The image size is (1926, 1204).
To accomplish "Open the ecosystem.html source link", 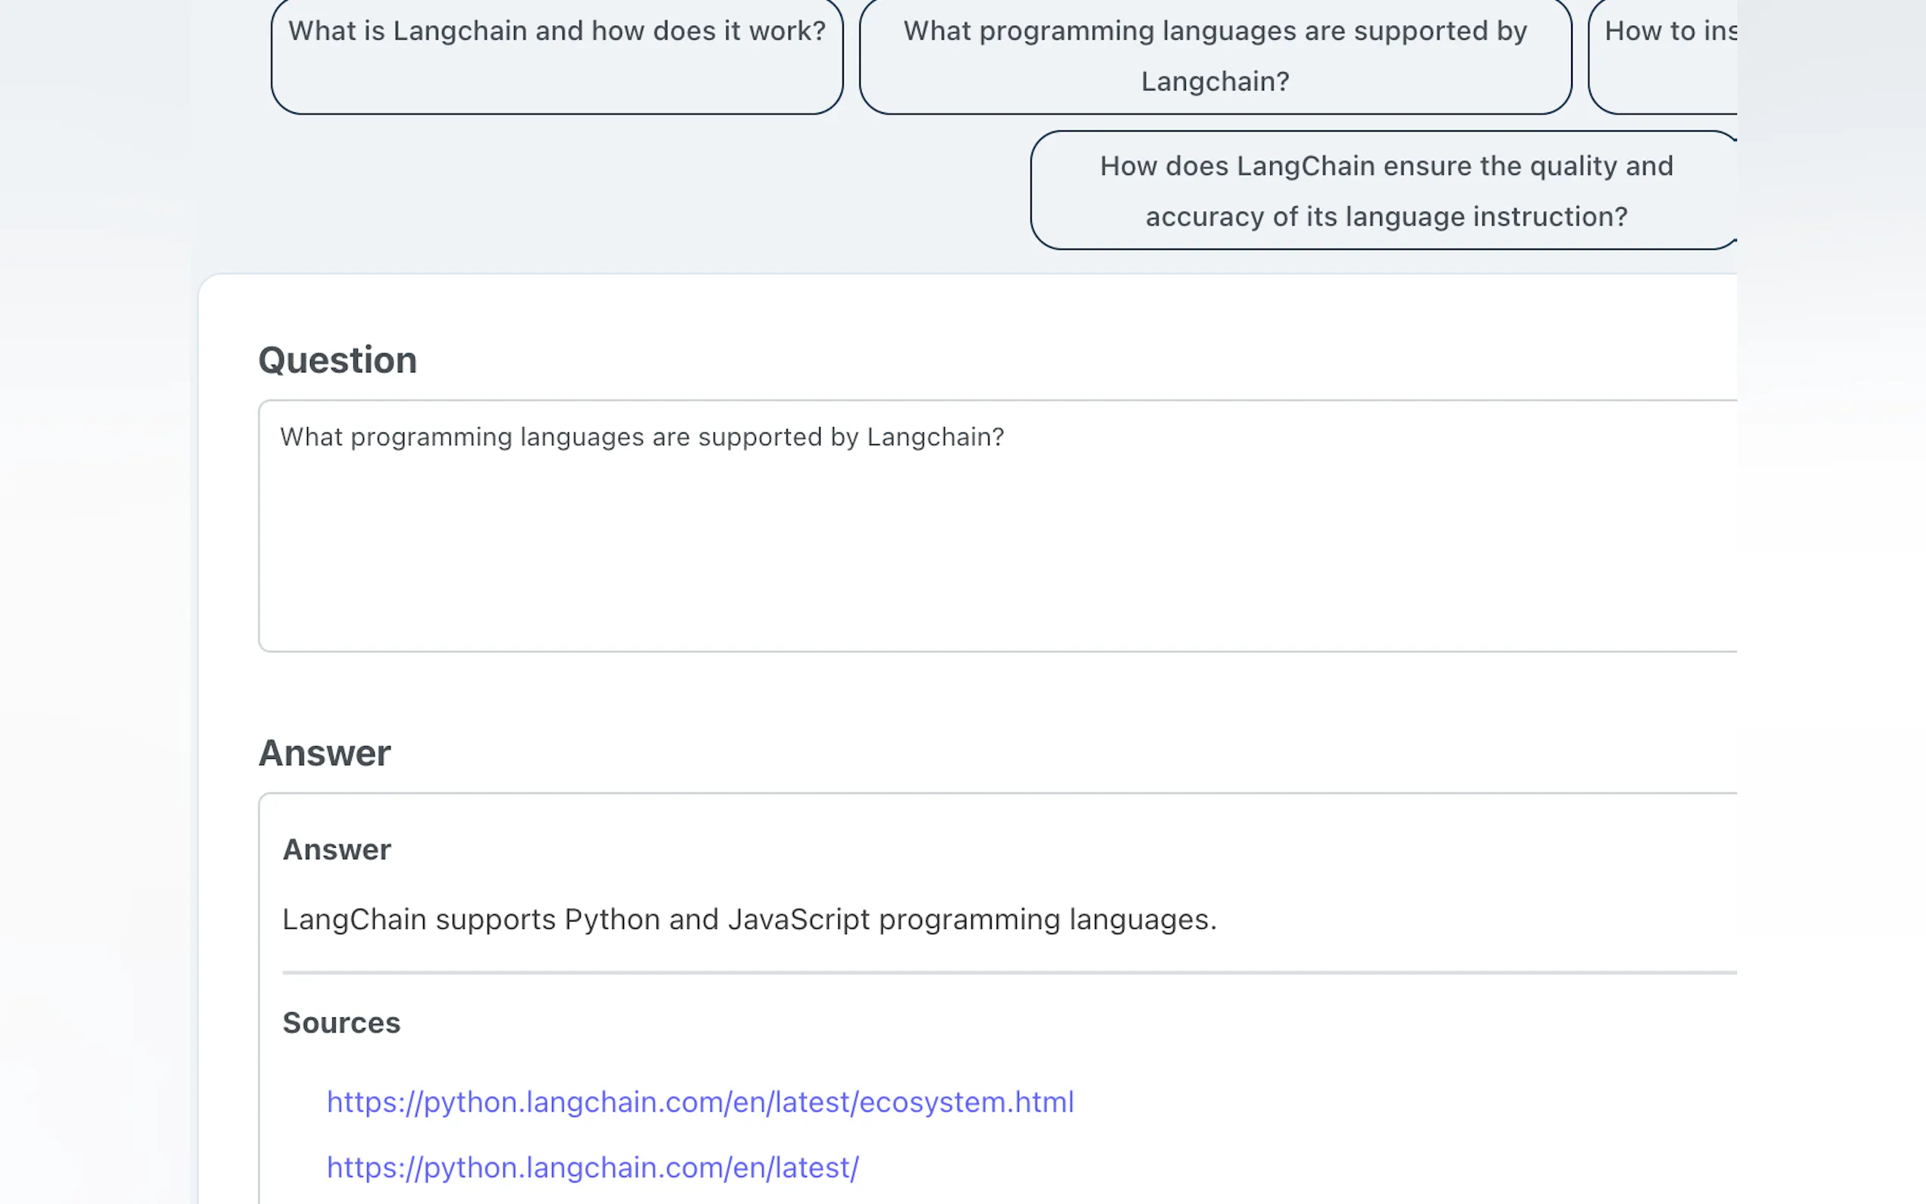I will tap(700, 1102).
